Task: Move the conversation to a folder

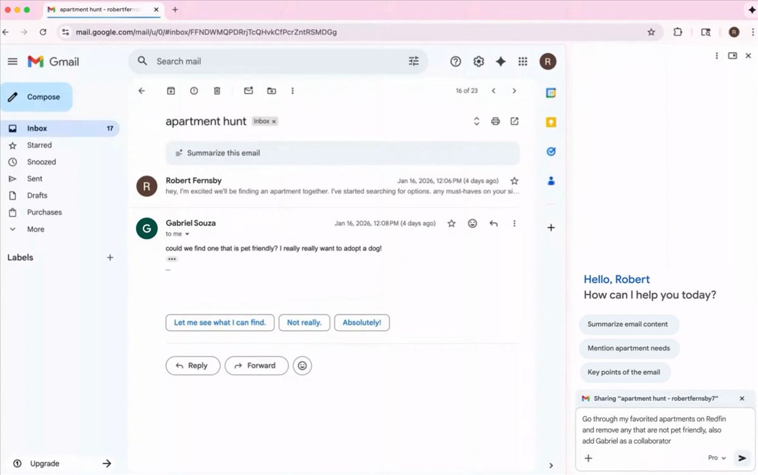Action: [x=272, y=90]
